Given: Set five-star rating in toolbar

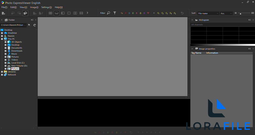Looking at the screenshot, I should click(175, 13).
